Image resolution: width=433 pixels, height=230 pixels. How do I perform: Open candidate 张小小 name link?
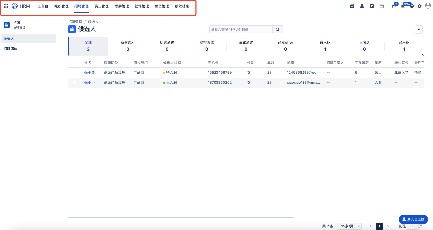tap(89, 82)
